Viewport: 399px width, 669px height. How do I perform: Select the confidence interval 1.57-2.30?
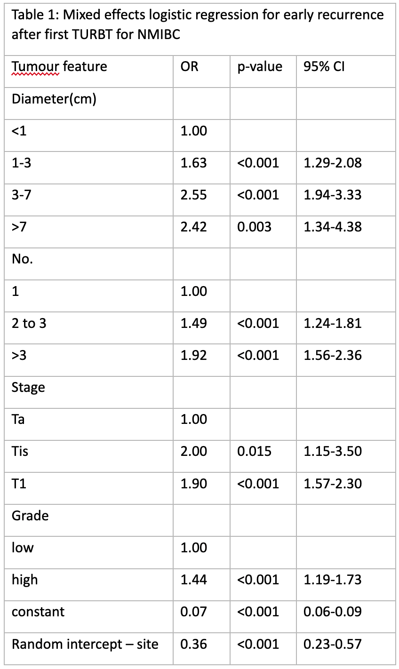[x=333, y=483]
